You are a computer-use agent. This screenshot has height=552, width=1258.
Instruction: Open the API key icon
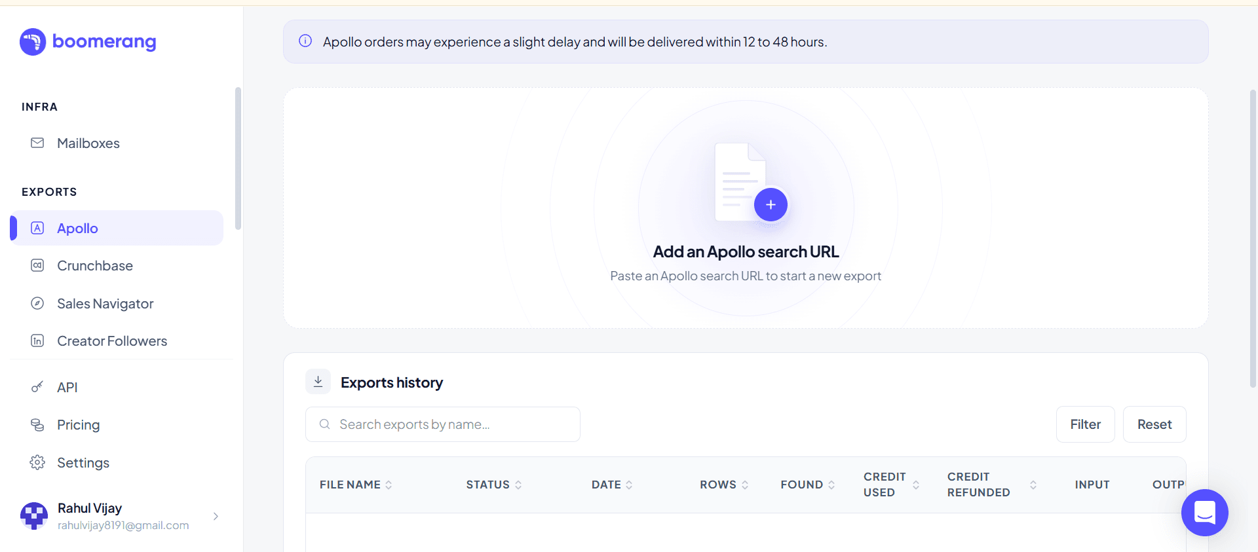tap(37, 387)
